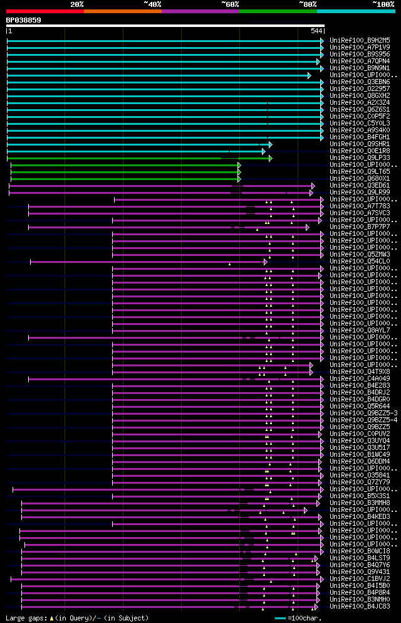The height and width of the screenshot is (623, 401).
Task: Select hit UniRef100_C5Y0L3
Action: point(360,123)
